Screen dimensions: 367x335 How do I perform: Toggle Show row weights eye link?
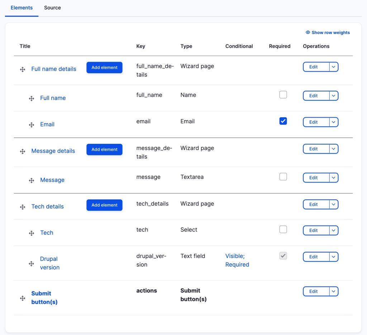point(328,33)
